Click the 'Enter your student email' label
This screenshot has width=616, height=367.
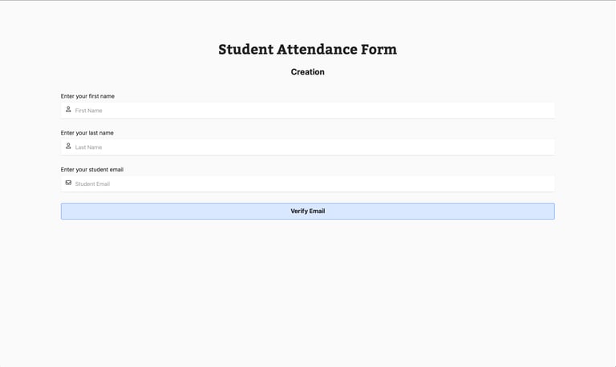[x=92, y=170]
